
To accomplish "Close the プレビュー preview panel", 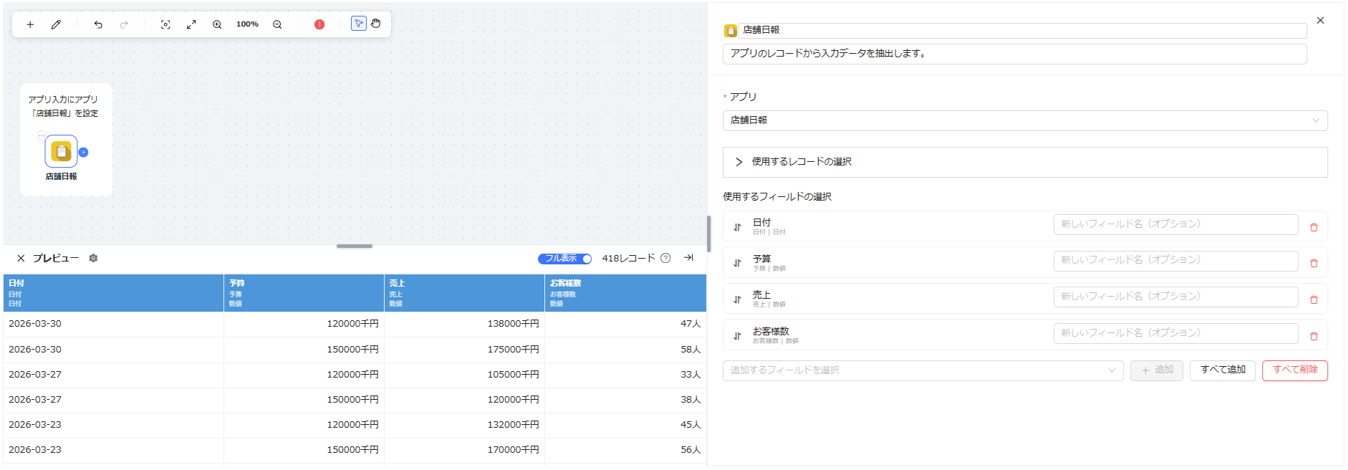I will click(x=21, y=258).
